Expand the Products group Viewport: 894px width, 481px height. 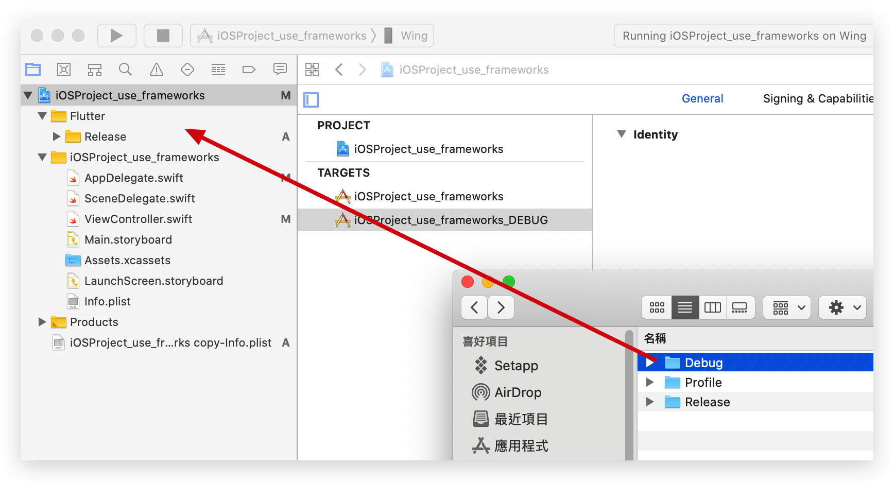coord(42,322)
